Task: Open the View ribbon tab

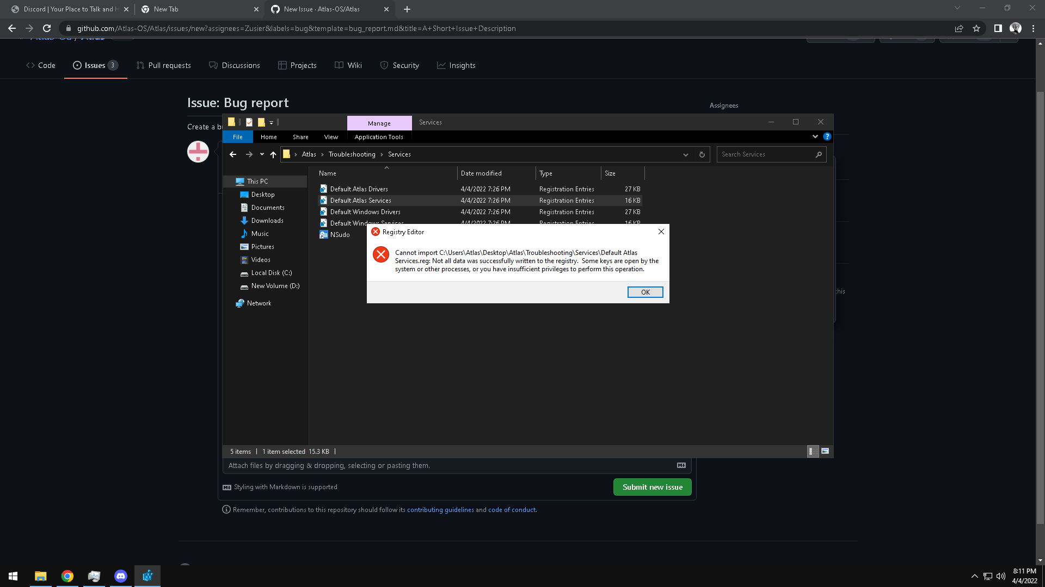Action: (331, 137)
